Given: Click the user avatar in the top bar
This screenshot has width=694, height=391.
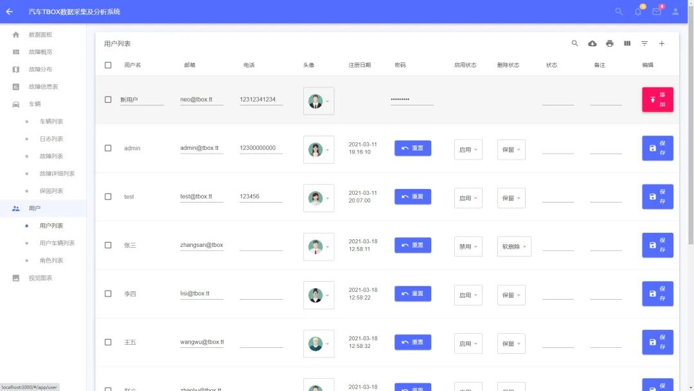Looking at the screenshot, I should pyautogui.click(x=675, y=11).
